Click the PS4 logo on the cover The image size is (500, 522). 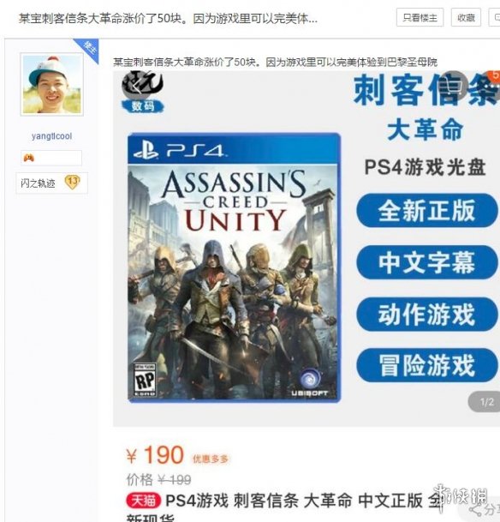pos(179,151)
